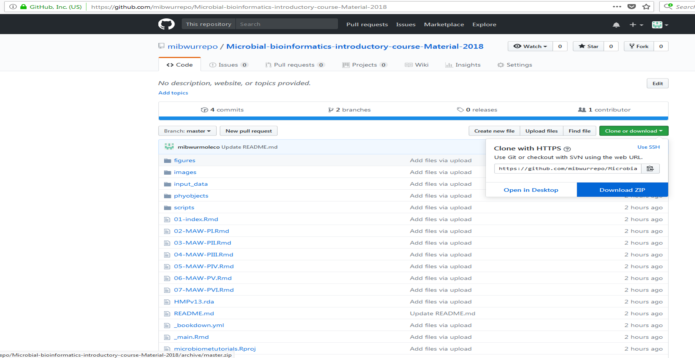Open the Pull requests repository tab
Screen dimensions: 695x358
(x=295, y=65)
